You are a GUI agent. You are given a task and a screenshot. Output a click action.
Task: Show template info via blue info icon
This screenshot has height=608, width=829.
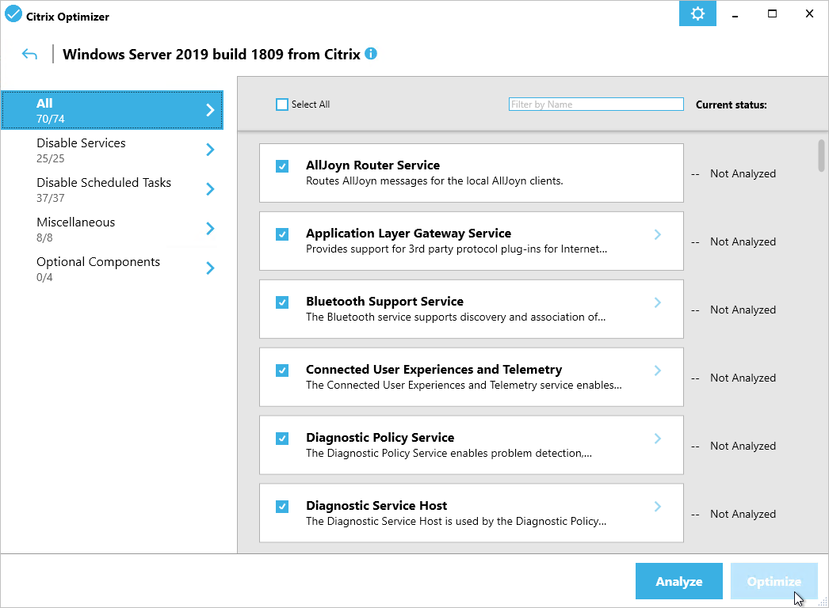pos(371,53)
